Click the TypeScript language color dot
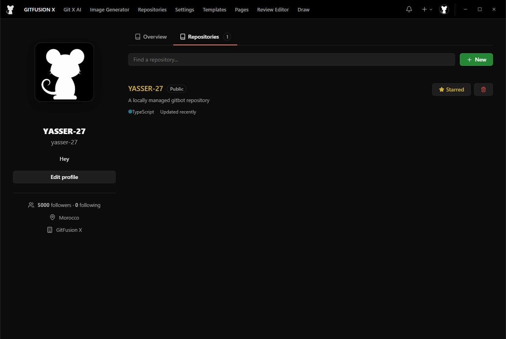Viewport: 506px width, 339px height. tap(130, 112)
